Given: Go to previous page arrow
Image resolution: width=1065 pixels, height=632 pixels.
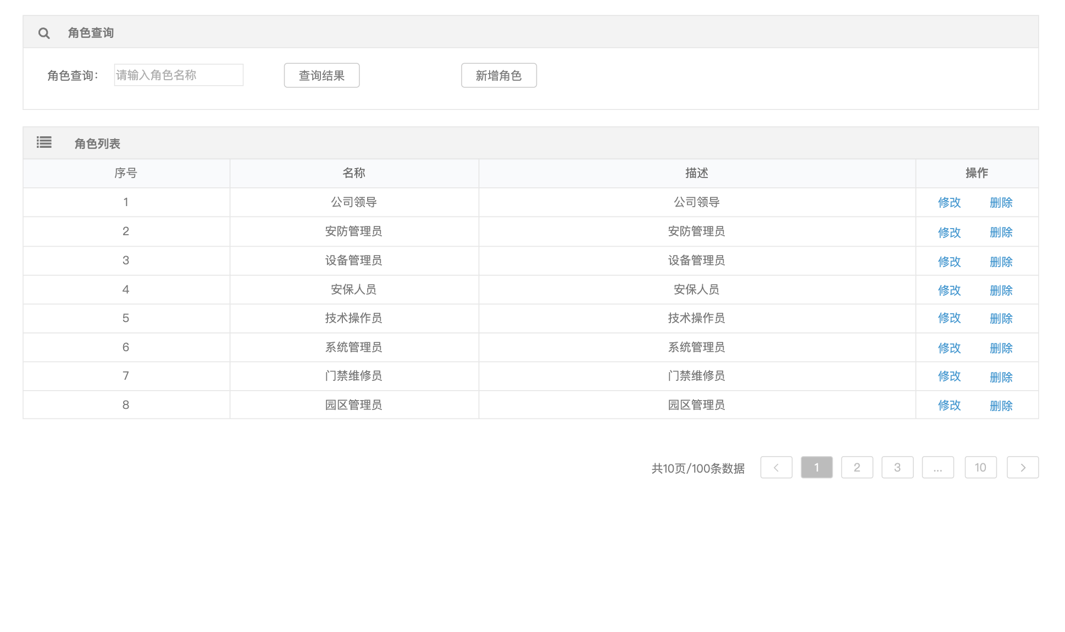Looking at the screenshot, I should (x=776, y=468).
